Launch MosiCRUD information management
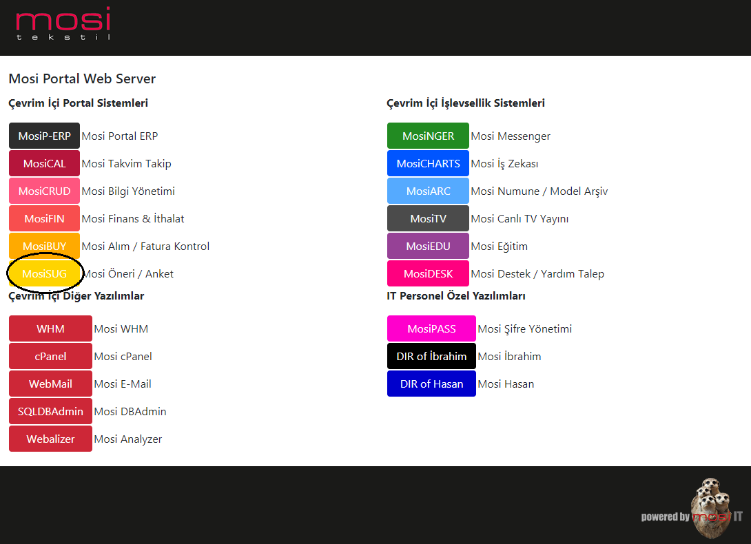Image resolution: width=751 pixels, height=544 pixels. tap(45, 191)
